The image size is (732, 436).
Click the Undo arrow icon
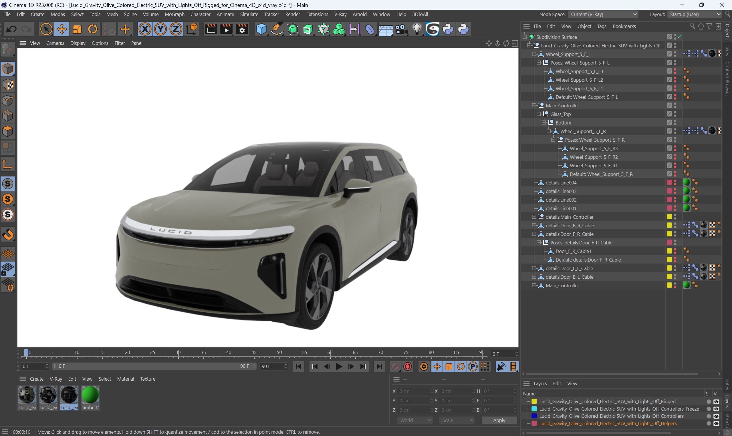[x=11, y=29]
